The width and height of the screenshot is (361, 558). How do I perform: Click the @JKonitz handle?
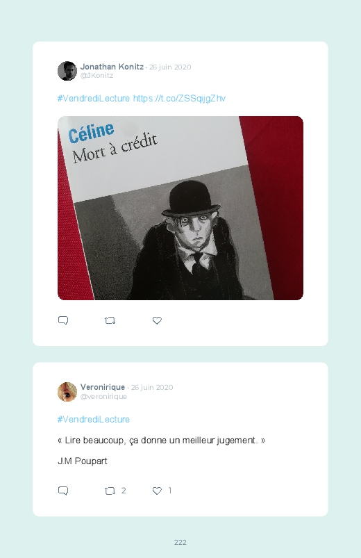(x=96, y=76)
